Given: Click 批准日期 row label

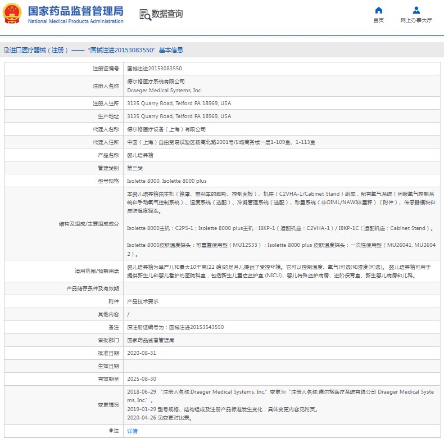Looking at the screenshot, I should [x=108, y=353].
